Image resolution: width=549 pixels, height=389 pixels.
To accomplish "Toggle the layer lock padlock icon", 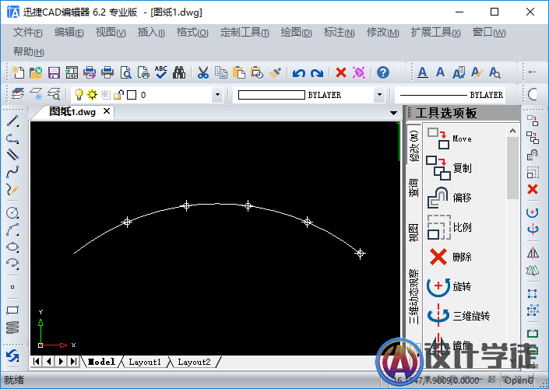I will point(118,94).
